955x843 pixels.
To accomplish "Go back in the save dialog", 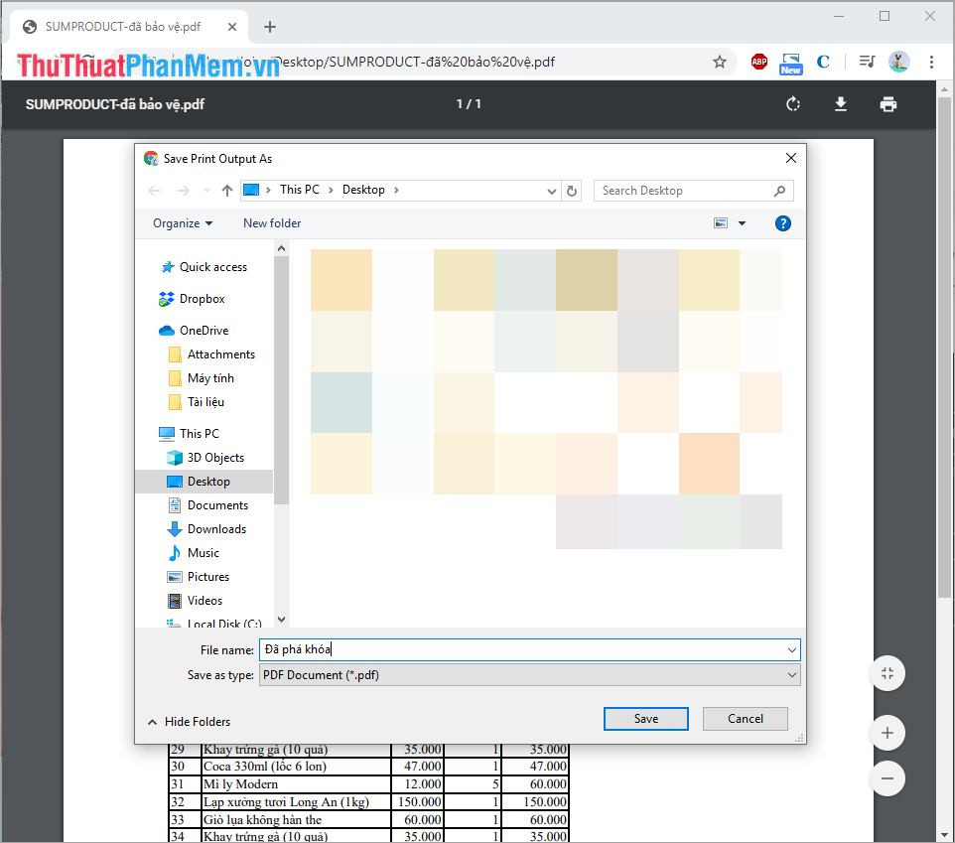I will (154, 191).
